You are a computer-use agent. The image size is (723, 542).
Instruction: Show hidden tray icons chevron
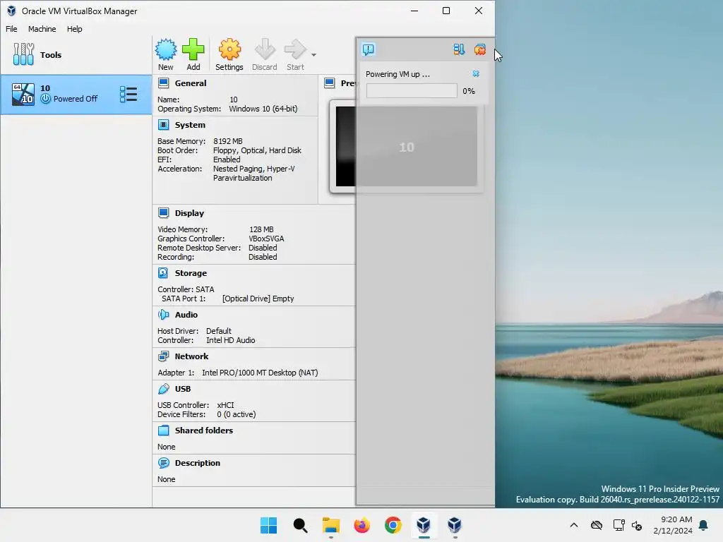(x=574, y=525)
